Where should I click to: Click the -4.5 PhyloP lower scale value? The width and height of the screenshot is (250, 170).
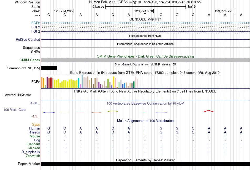(x=34, y=116)
